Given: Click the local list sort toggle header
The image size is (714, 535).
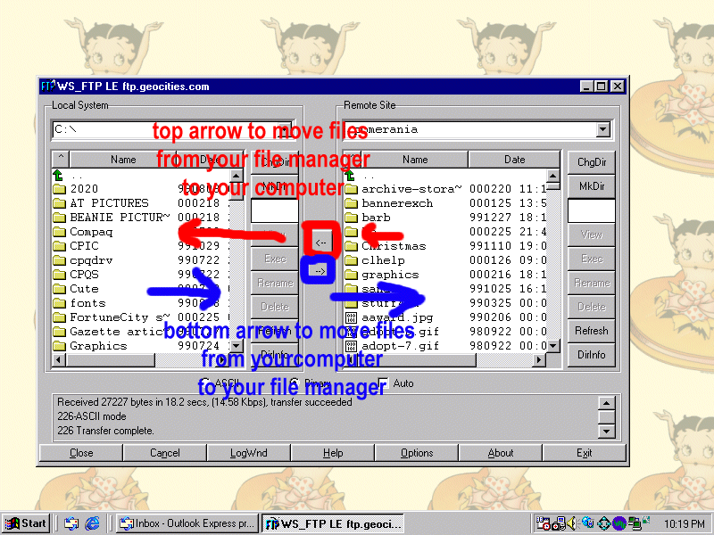Looking at the screenshot, I should 61,160.
